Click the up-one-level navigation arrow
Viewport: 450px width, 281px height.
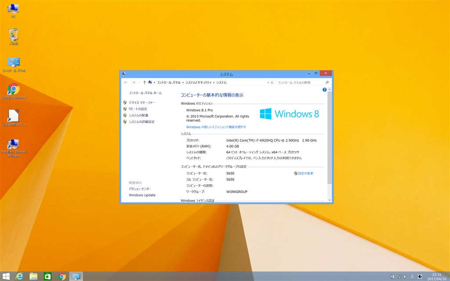pos(144,82)
